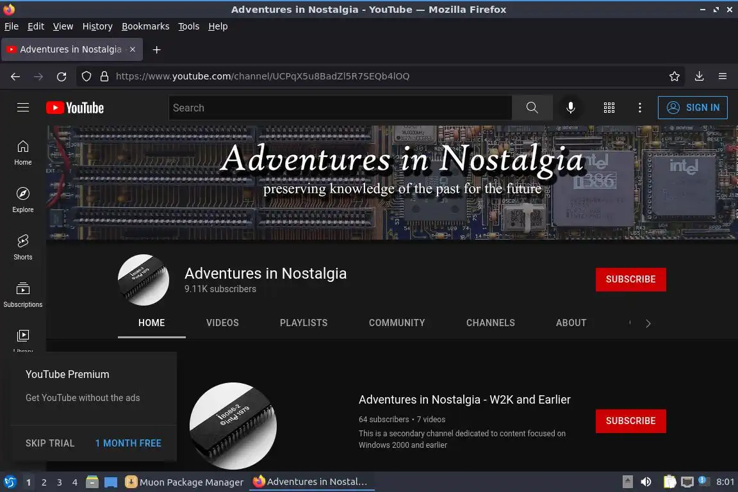Click the volume speaker tray icon
Viewport: 738px width, 492px height.
tap(646, 482)
